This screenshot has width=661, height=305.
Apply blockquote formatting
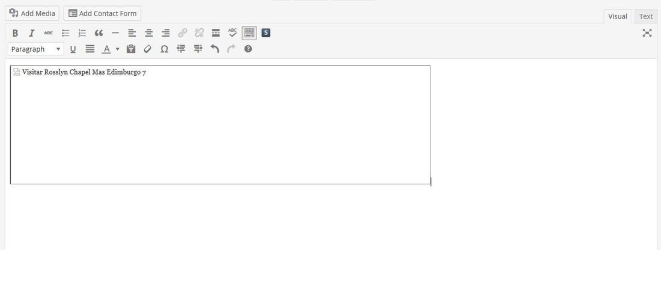pos(99,33)
